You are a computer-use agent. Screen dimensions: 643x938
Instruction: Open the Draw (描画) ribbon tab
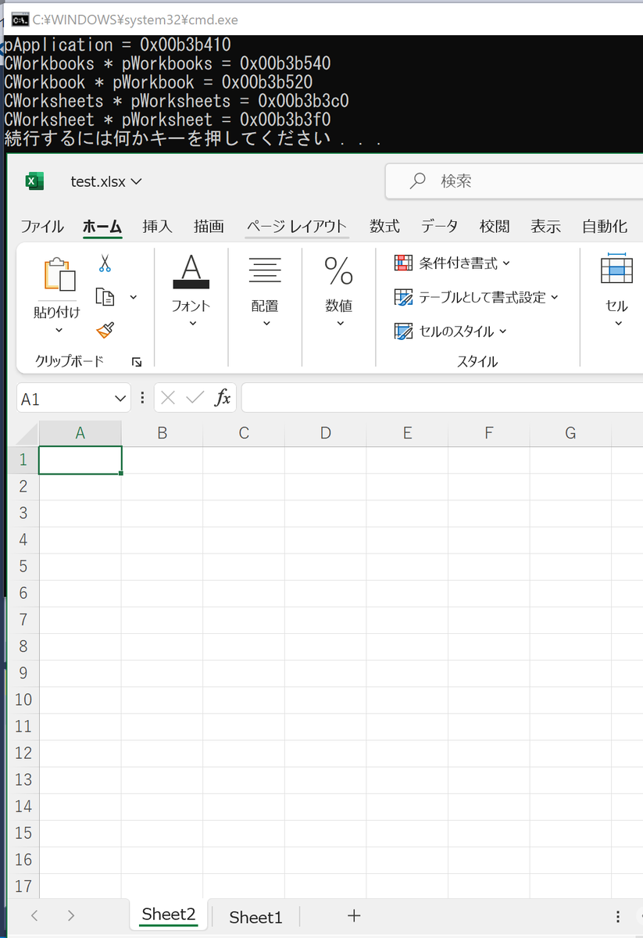tap(209, 227)
